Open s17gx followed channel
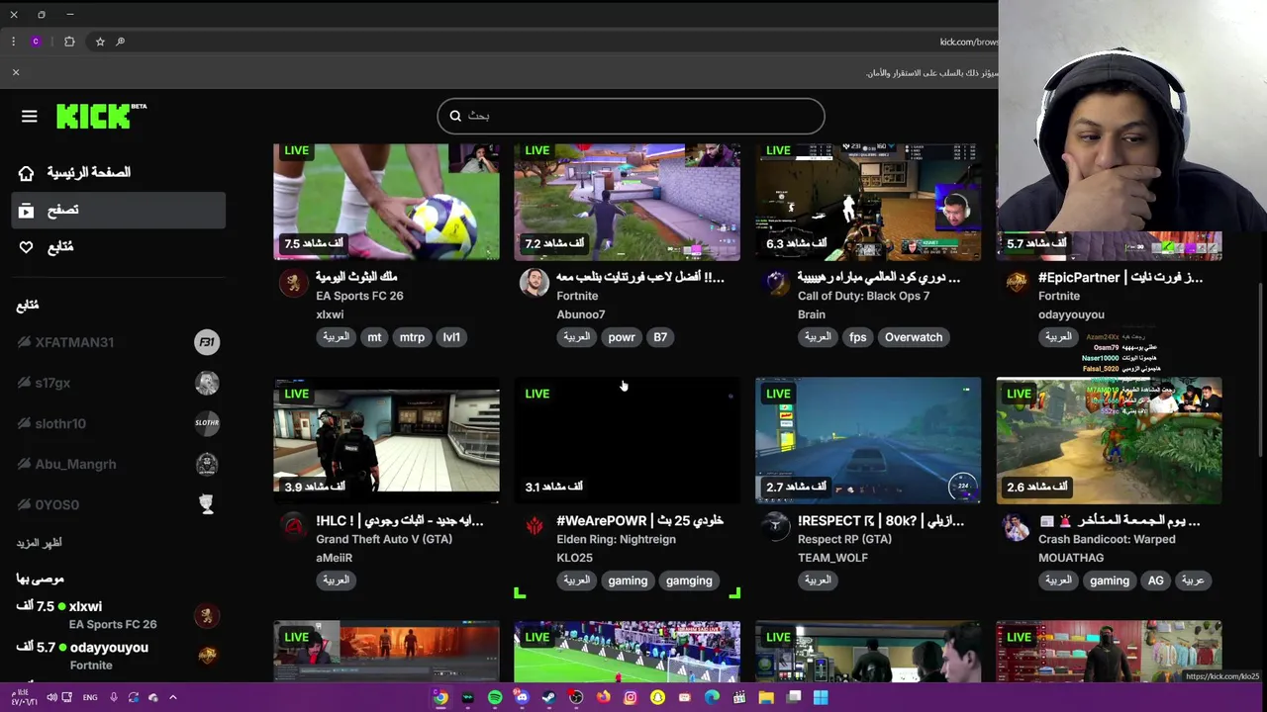Viewport: 1267px width, 712px height. (x=119, y=383)
